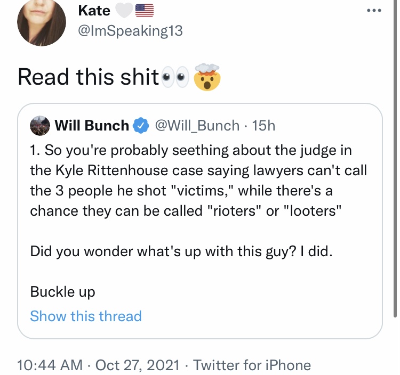Click the US flag emoji

pos(145,11)
